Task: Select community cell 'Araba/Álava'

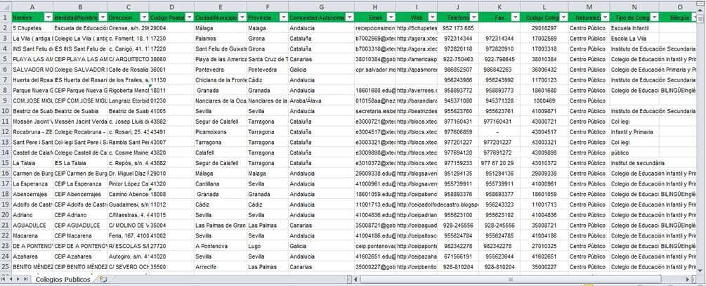Action: point(321,100)
